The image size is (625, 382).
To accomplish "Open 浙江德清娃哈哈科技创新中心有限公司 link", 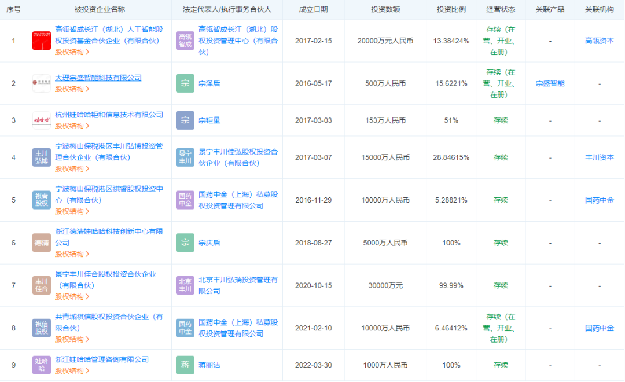I will point(109,237).
